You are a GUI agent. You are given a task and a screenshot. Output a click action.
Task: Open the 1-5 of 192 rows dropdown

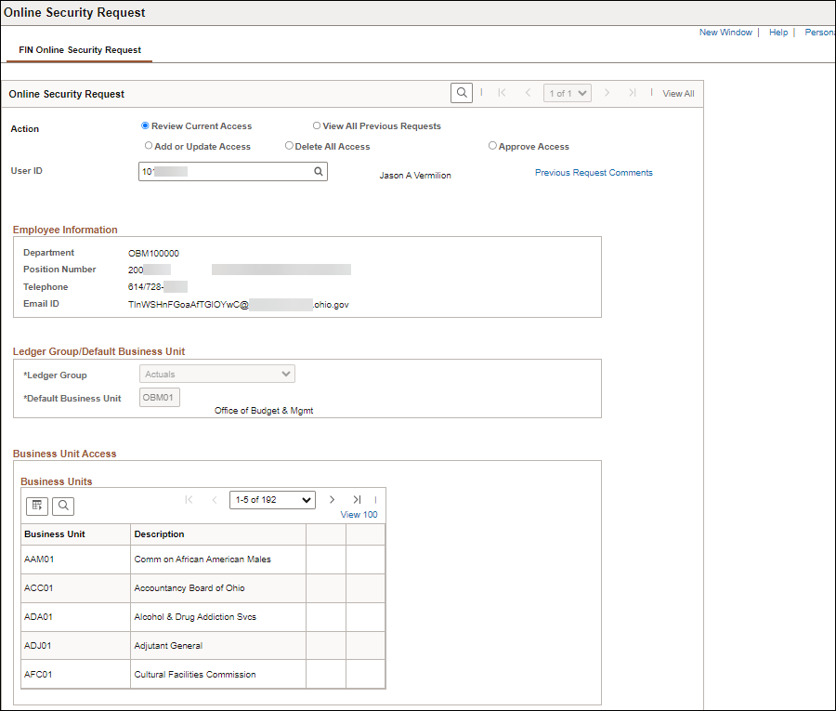272,500
